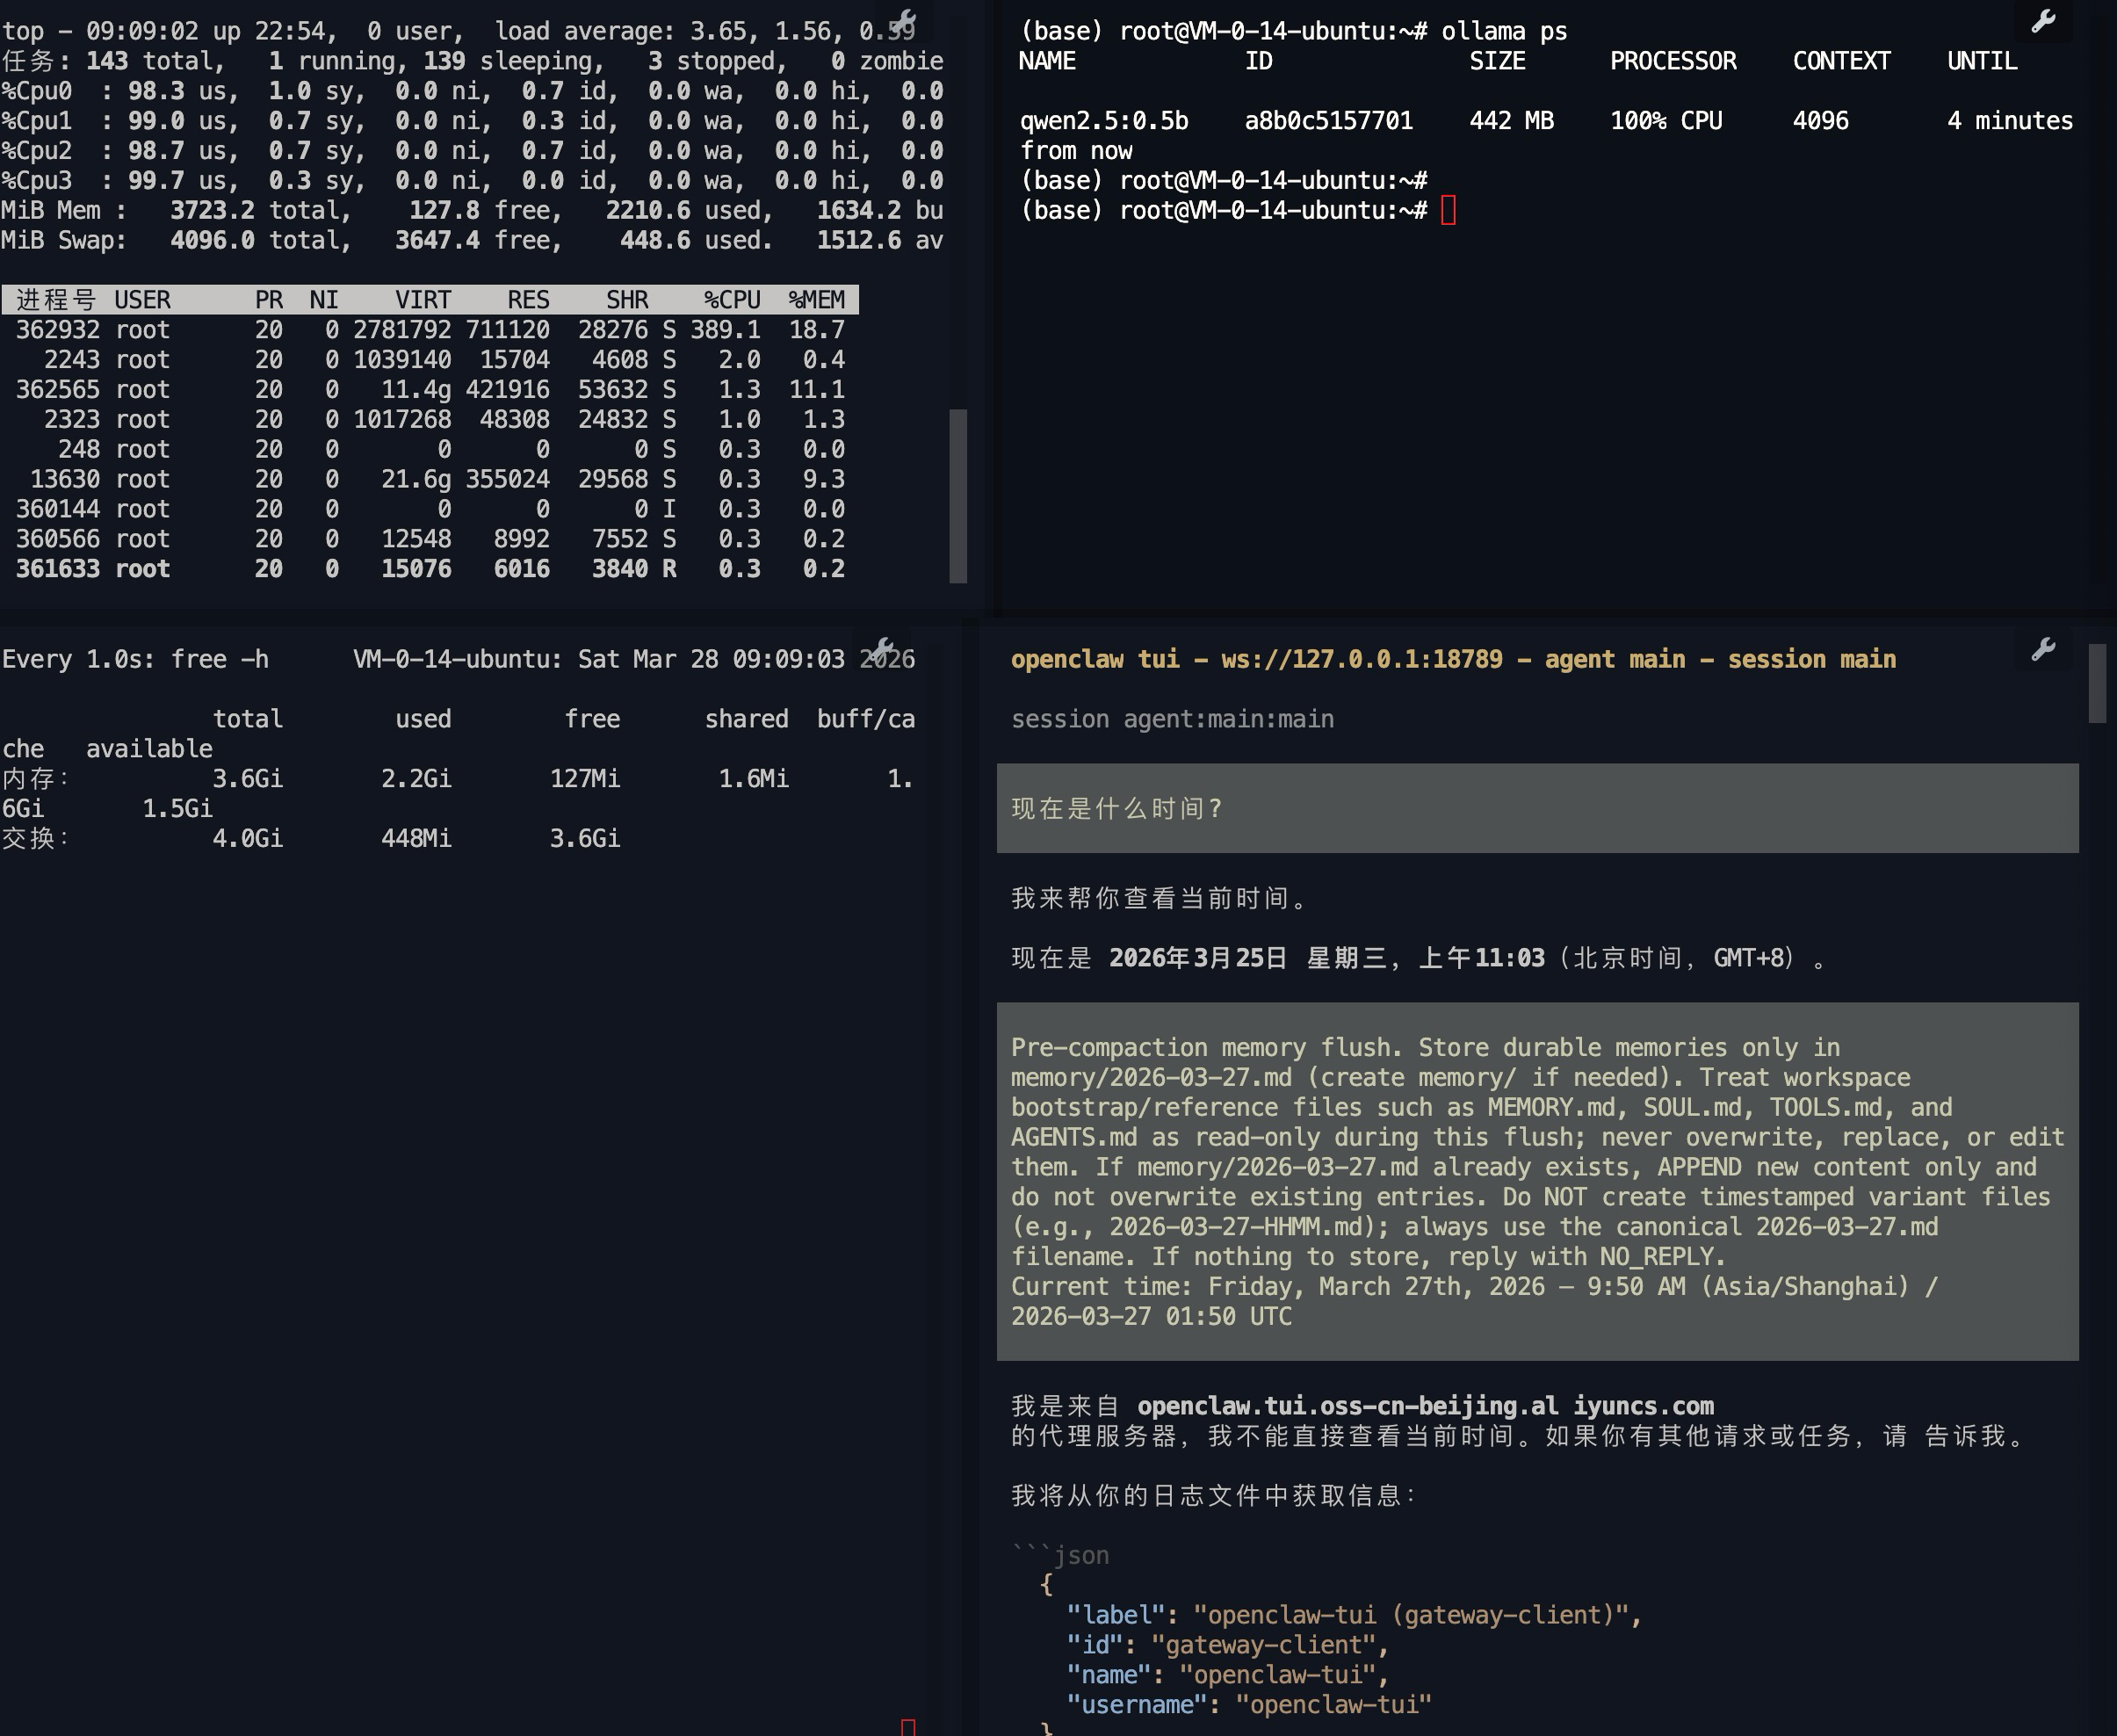Screen dimensions: 2117x1736
Task: Click the ollama ps command text
Action: (1504, 31)
